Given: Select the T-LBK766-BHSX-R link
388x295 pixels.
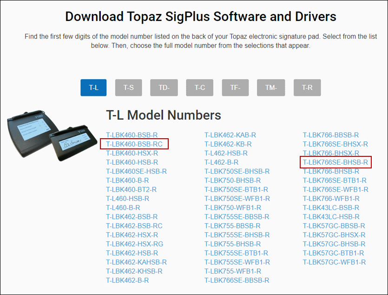Looking at the screenshot, I should [331, 154].
